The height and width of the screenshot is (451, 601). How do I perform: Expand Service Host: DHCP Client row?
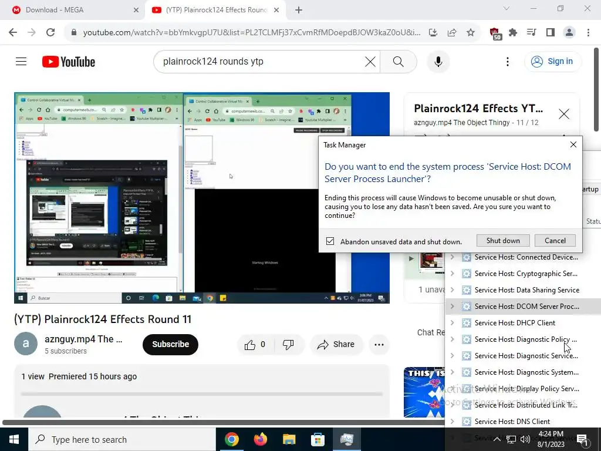point(453,323)
